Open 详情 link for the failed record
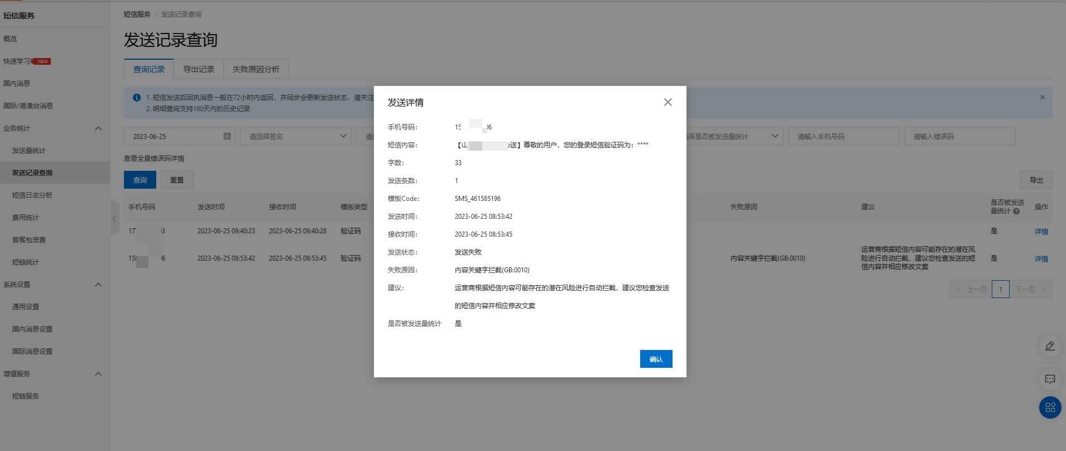This screenshot has height=451, width=1066. [1041, 259]
